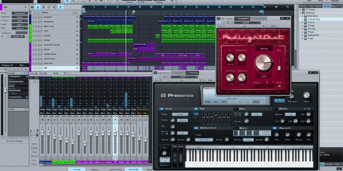Click the Overdub button at bottom

tap(77, 169)
